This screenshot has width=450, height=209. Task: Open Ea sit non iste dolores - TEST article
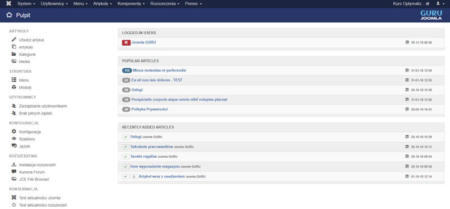click(157, 80)
